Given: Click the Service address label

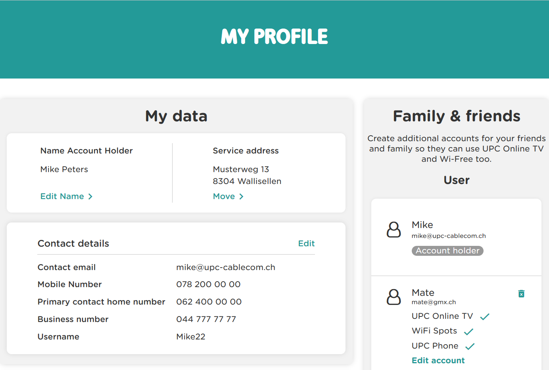Looking at the screenshot, I should (246, 151).
